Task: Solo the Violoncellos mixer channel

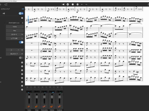Action: 46,87
